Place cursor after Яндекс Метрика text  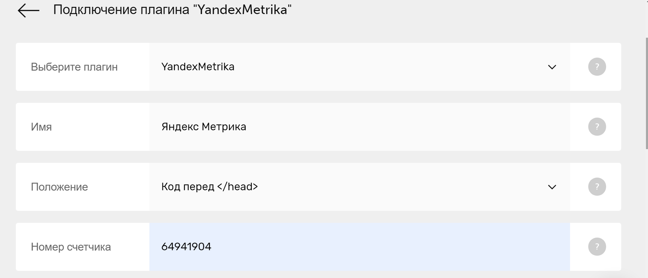pyautogui.click(x=247, y=127)
